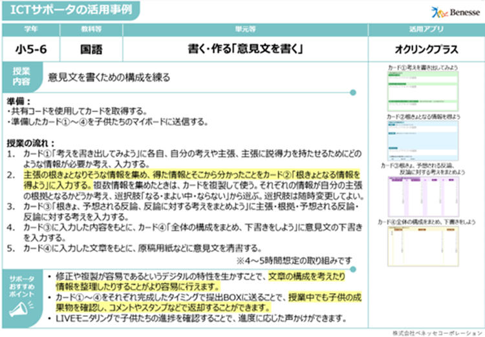Viewport: 485px width, 337px height.
Task: Select the 単元等 column header
Action: (235, 30)
